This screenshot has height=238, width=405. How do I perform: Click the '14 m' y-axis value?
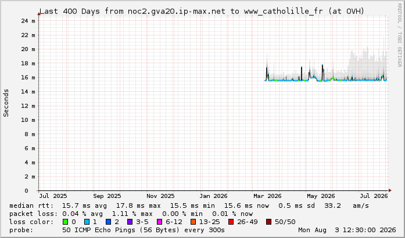pos(28,92)
